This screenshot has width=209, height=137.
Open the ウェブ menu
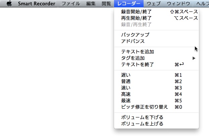coord(154,4)
